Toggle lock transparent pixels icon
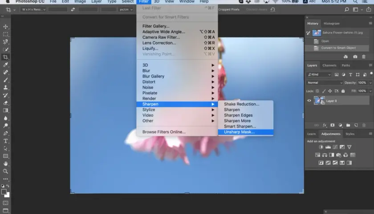Image resolution: width=374 pixels, height=214 pixels. [x=317, y=91]
